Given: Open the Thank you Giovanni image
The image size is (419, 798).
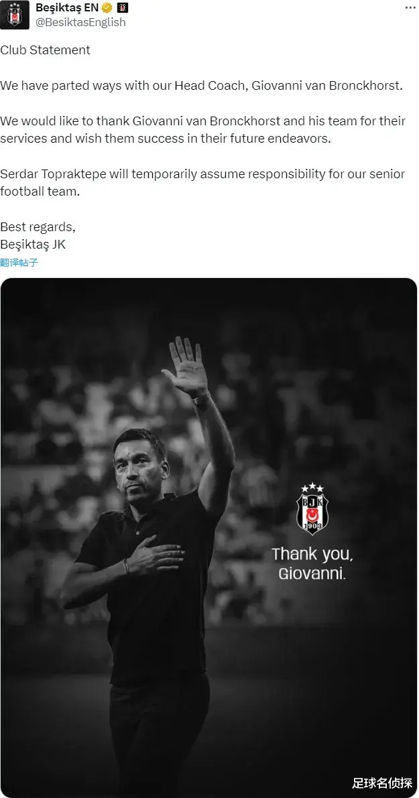Looking at the screenshot, I should (208, 537).
